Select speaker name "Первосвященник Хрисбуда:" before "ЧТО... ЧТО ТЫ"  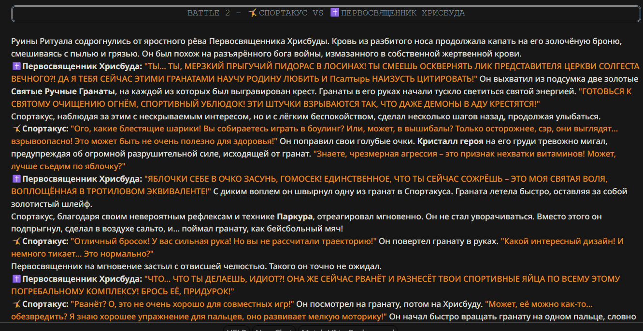pyautogui.click(x=82, y=279)
